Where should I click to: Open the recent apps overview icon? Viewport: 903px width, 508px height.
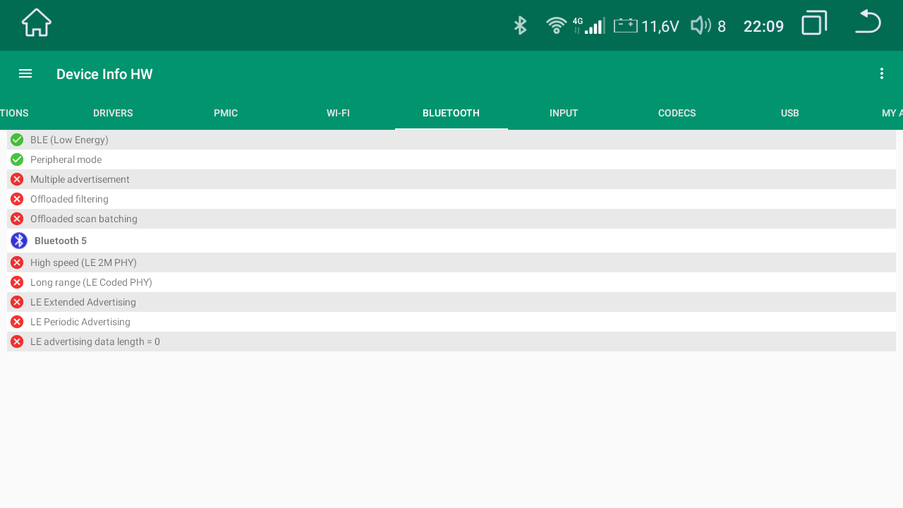pyautogui.click(x=814, y=23)
